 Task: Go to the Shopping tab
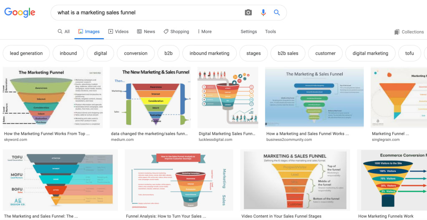[x=176, y=32]
